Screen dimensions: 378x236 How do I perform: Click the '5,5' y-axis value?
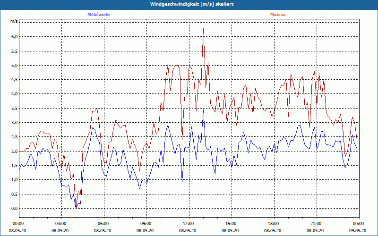[x=15, y=51]
